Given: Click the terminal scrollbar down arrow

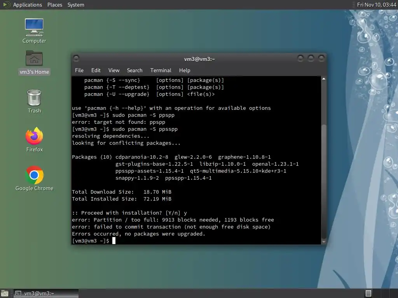Looking at the screenshot, I should [x=324, y=242].
